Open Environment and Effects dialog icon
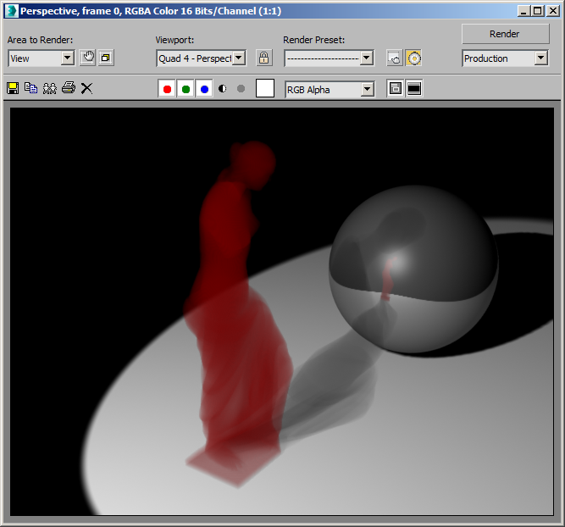 [414, 58]
